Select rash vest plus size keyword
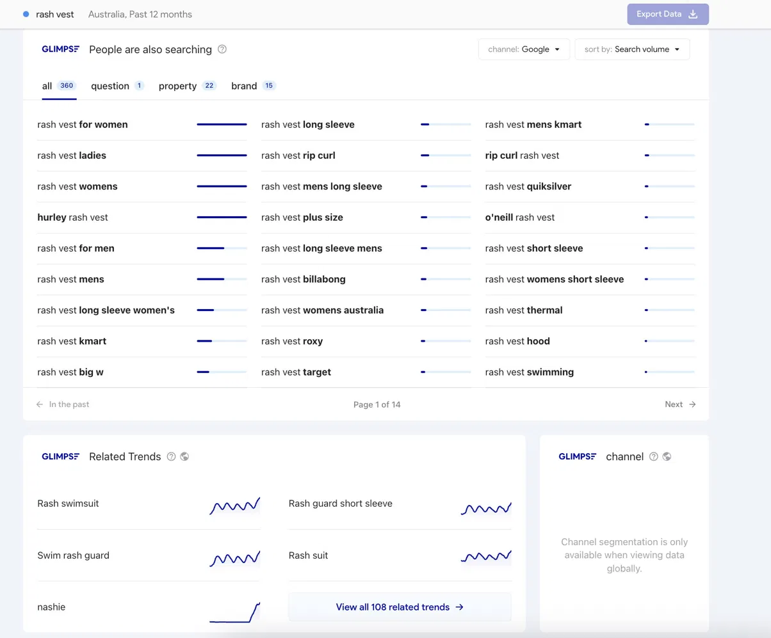771x638 pixels. tap(302, 218)
